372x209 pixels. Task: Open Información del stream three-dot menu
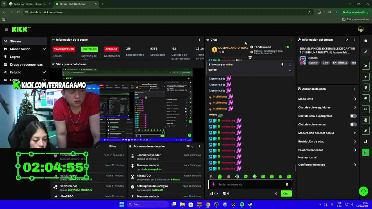pyautogui.click(x=354, y=40)
